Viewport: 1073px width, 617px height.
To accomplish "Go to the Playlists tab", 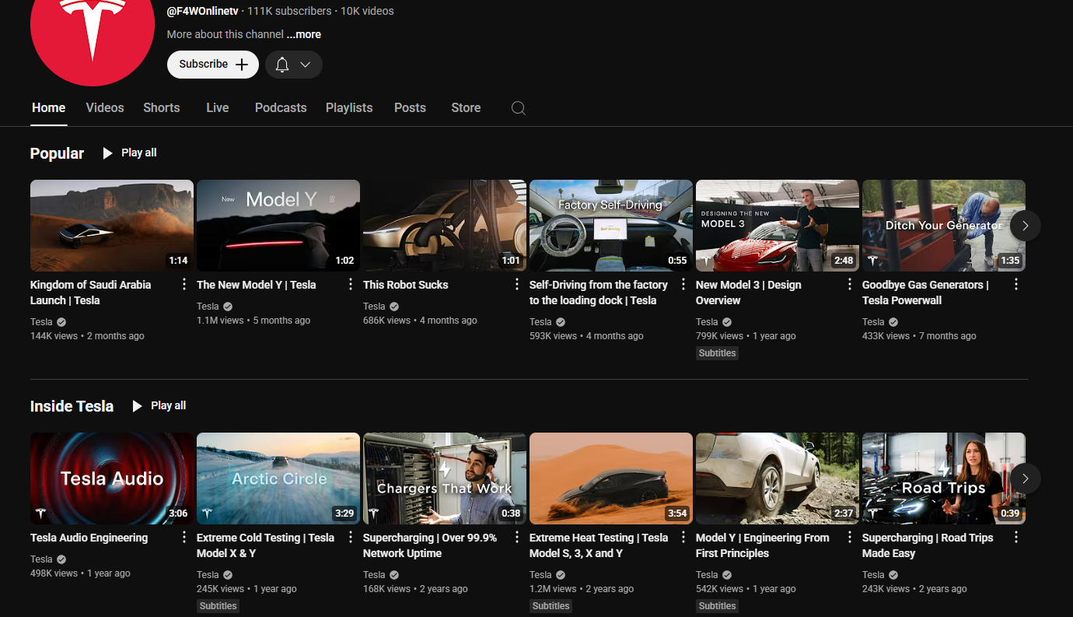I will tap(349, 108).
